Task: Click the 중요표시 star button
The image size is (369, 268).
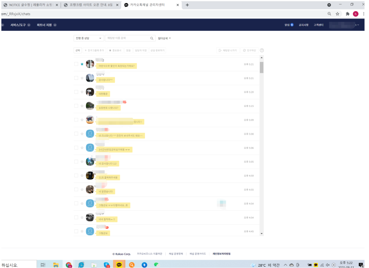Action: (x=115, y=50)
